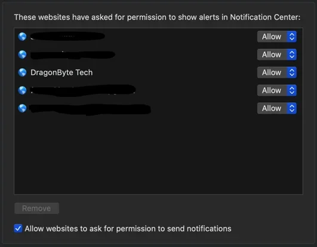Open the Allow dropdown for the first website

tap(277, 36)
